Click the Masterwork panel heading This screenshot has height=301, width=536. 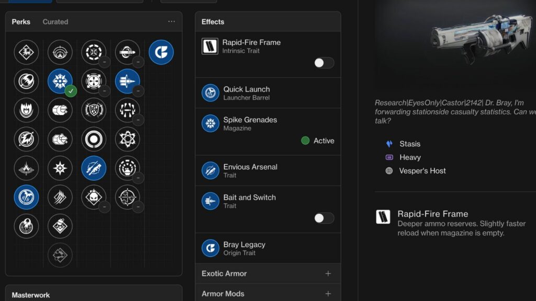pyautogui.click(x=31, y=295)
